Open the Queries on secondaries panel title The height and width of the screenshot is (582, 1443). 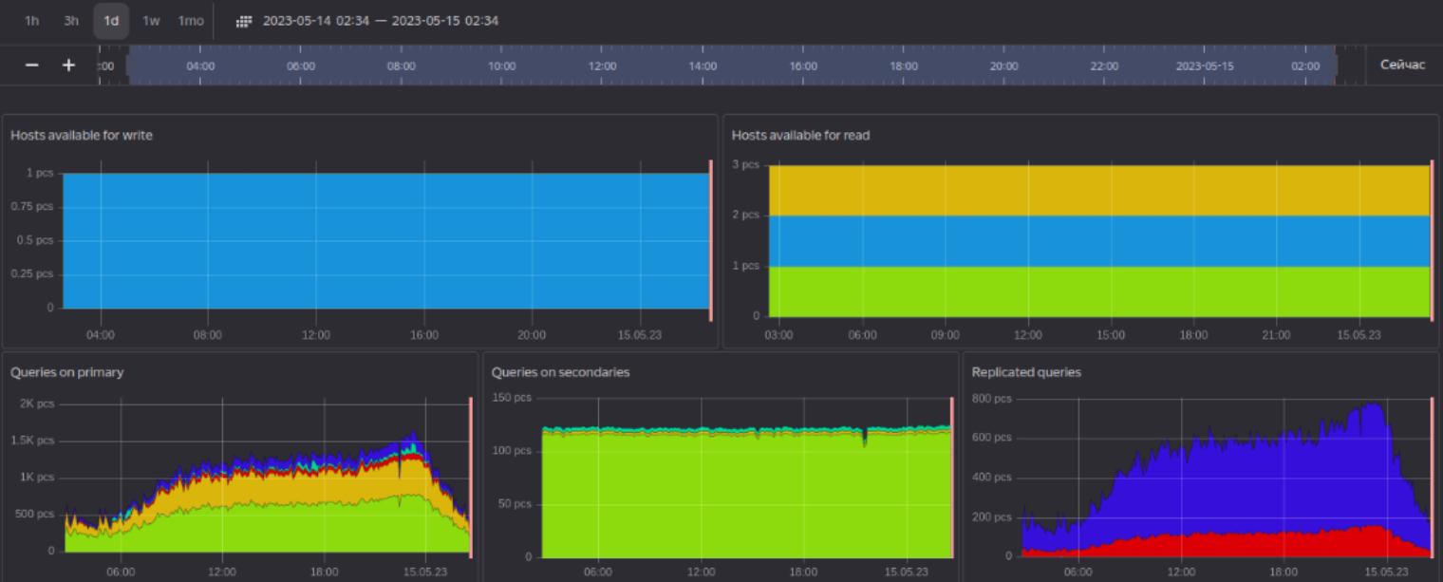point(560,372)
